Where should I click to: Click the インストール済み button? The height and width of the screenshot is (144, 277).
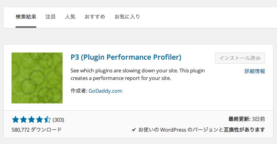tap(240, 58)
